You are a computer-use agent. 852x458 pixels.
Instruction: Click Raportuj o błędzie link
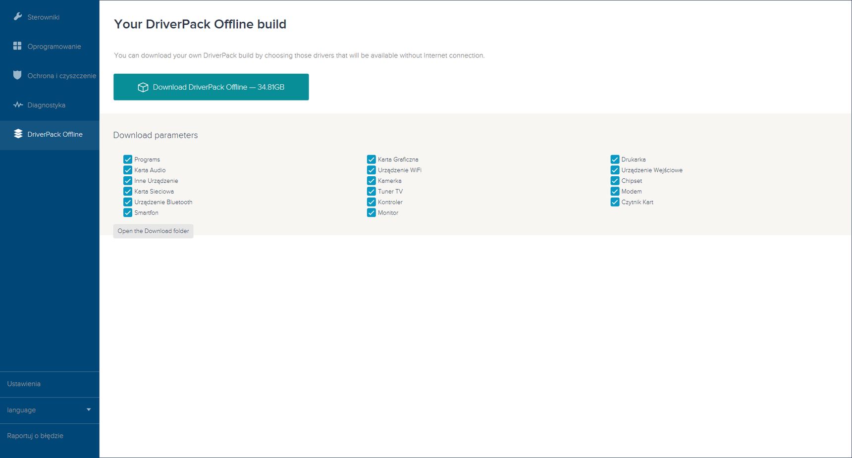coord(35,436)
